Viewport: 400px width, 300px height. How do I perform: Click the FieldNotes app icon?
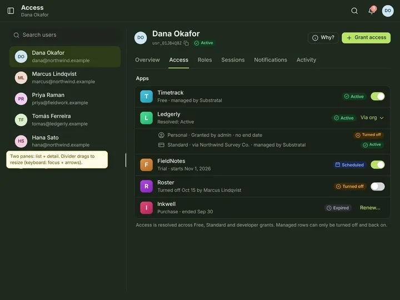(x=147, y=165)
